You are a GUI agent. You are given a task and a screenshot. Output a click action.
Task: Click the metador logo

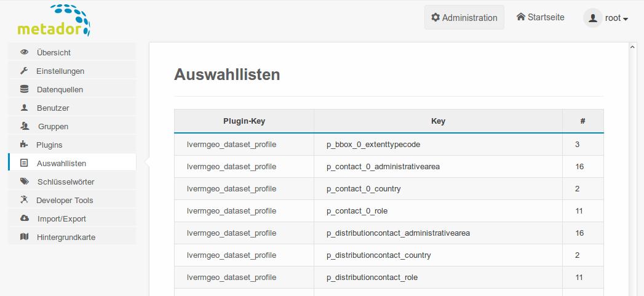(x=54, y=20)
